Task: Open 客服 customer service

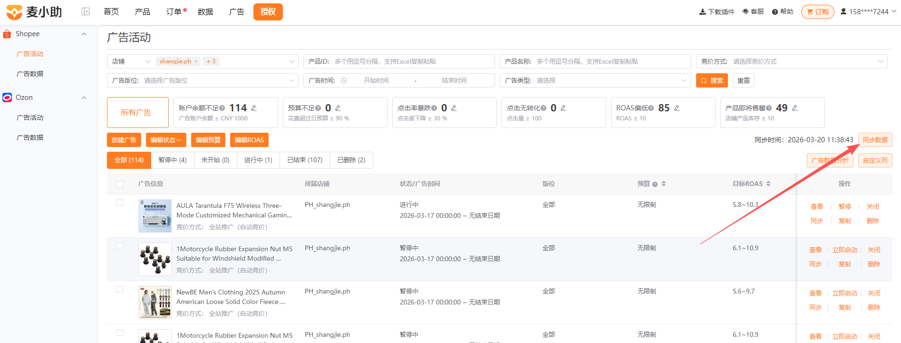Action: (753, 11)
